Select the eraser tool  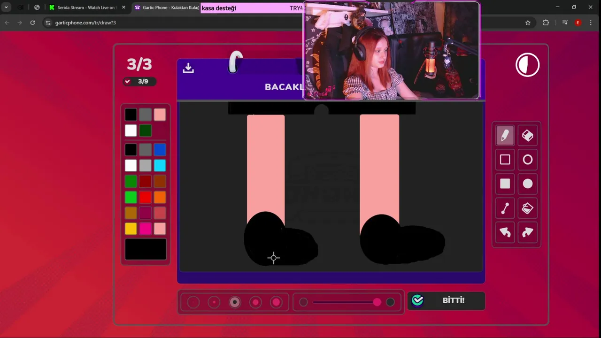pos(528,136)
